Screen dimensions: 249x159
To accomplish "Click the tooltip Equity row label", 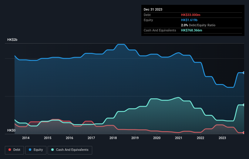I will pos(148,20).
